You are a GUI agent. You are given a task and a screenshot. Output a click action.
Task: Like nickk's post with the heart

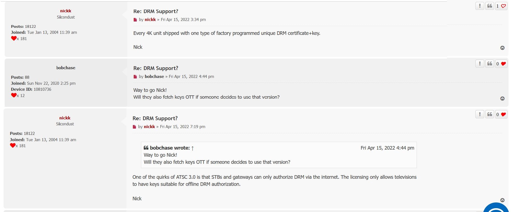pos(501,6)
